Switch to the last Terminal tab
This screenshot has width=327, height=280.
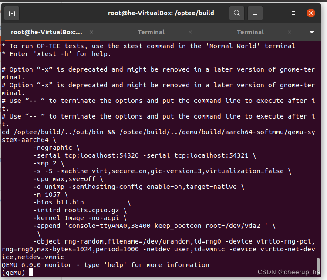click(250, 32)
